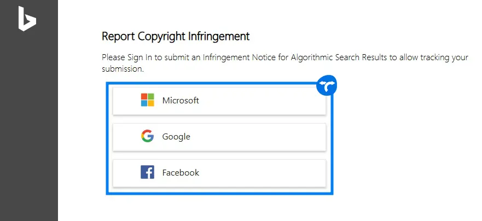482x221 pixels.
Task: Click the Facebook f logo
Action: [147, 172]
